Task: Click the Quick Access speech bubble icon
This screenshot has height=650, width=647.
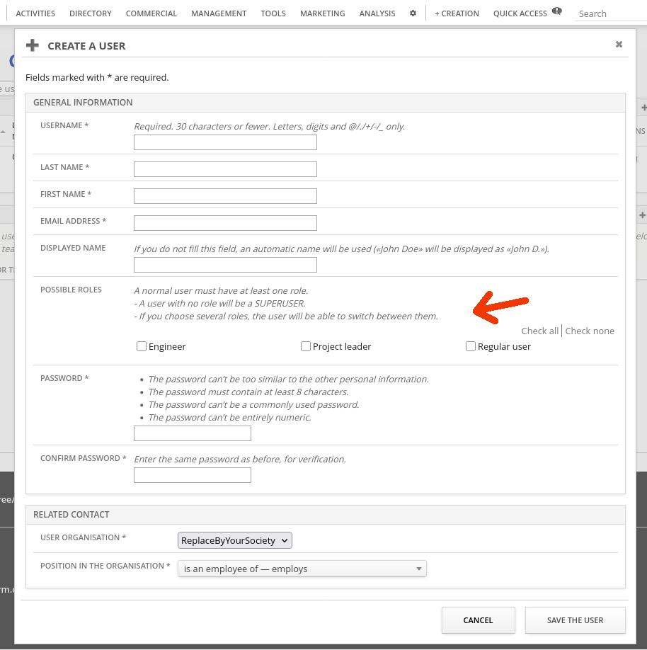Action: [557, 11]
